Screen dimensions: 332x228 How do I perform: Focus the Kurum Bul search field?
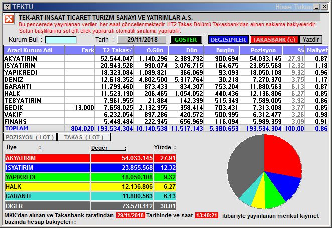coord(61,40)
